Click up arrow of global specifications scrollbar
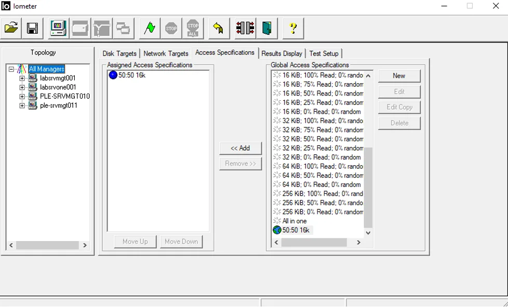The width and height of the screenshot is (508, 307). tap(368, 76)
